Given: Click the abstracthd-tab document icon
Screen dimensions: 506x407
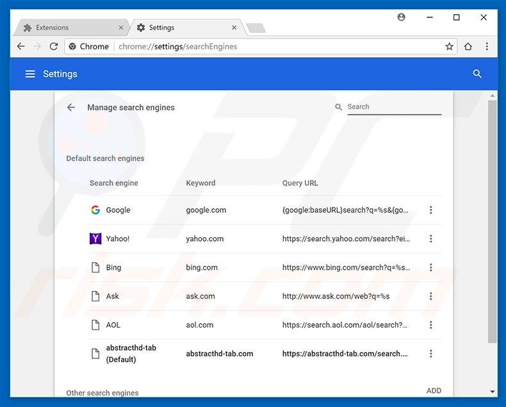Looking at the screenshot, I should pos(95,354).
